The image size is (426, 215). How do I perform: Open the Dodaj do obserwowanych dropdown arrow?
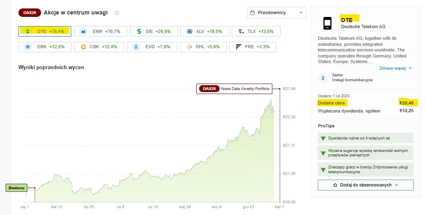pos(396,185)
